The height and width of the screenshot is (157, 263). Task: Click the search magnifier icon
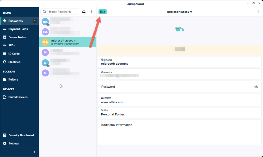(44, 12)
